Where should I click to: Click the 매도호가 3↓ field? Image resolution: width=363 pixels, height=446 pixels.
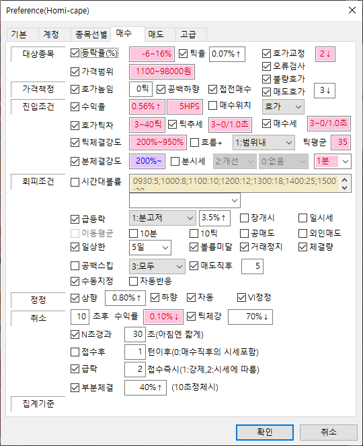325,91
